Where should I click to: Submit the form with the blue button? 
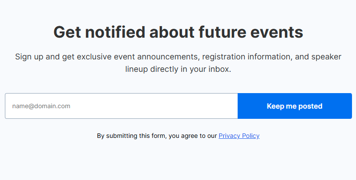(295, 106)
